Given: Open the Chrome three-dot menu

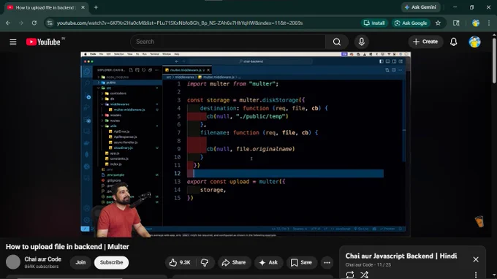Looking at the screenshot, I should point(489,23).
